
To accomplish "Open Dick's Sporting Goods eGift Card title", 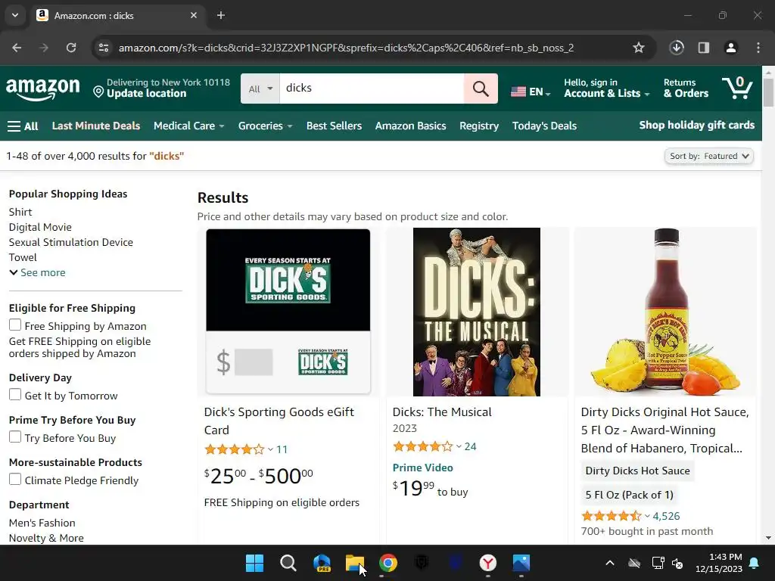I will [279, 421].
